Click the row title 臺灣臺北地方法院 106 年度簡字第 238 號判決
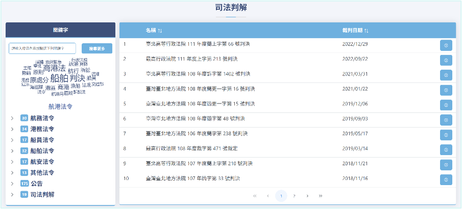The image size is (462, 209). (197, 134)
